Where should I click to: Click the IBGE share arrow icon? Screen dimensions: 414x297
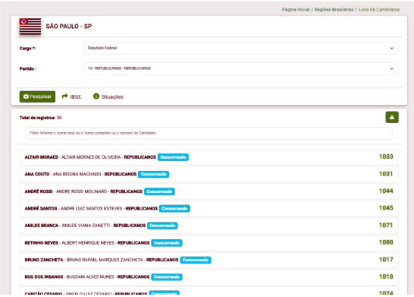[x=64, y=96]
